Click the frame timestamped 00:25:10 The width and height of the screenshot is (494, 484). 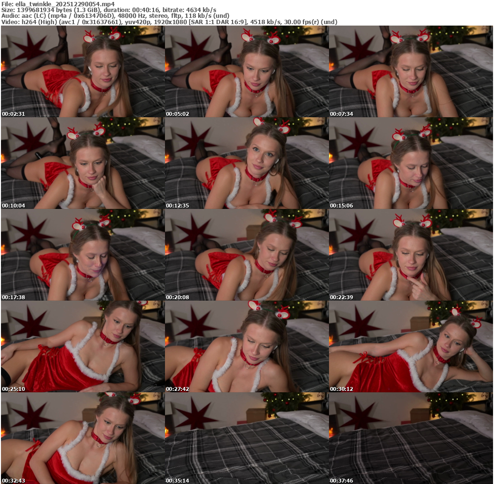click(82, 346)
